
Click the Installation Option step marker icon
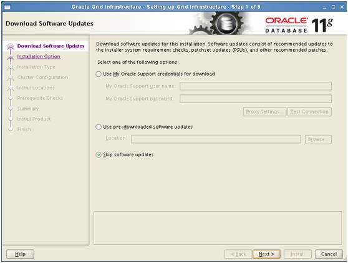pyautogui.click(x=11, y=57)
